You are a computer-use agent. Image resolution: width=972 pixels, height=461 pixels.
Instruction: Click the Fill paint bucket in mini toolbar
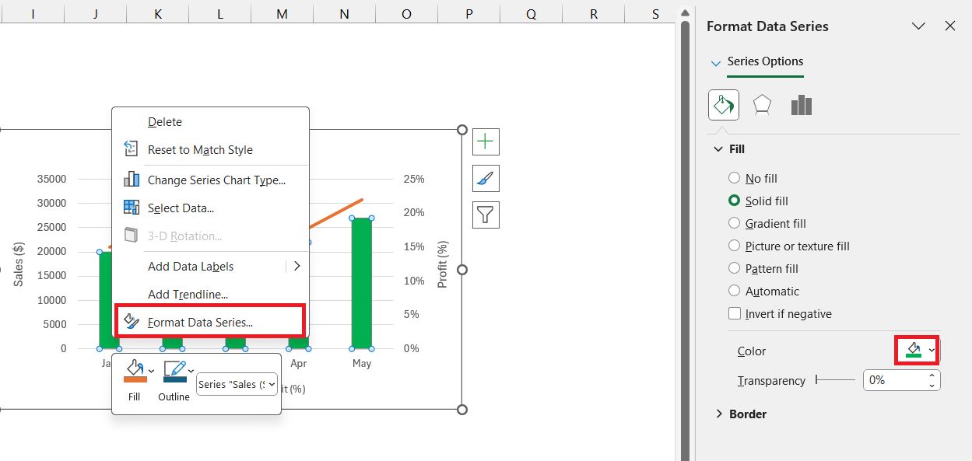135,371
